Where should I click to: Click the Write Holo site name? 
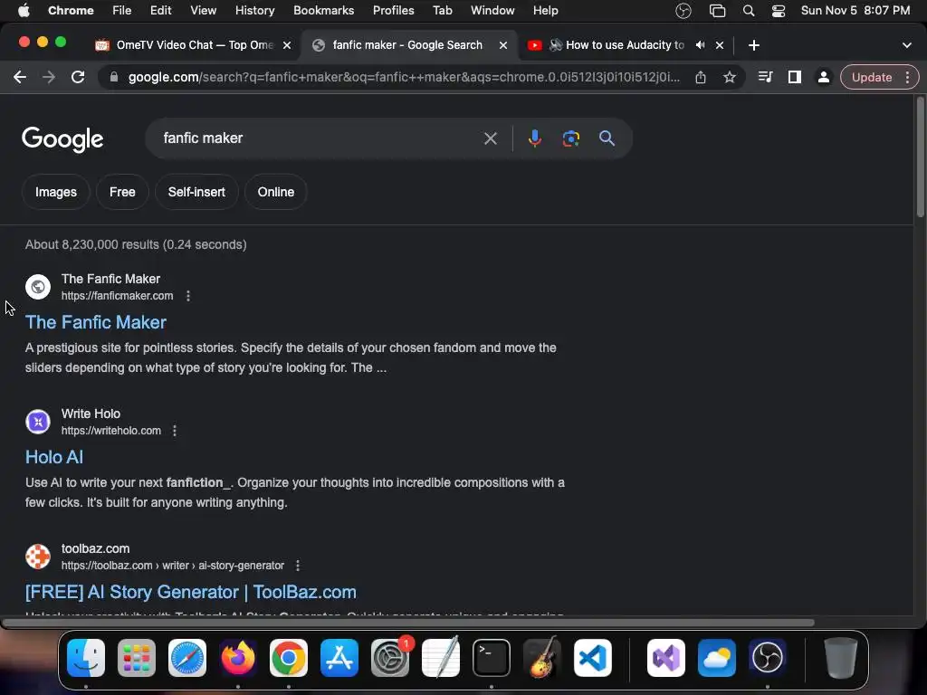[x=91, y=414]
